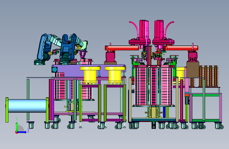The height and width of the screenshot is (149, 229).
Task: Click the "Z" axis label
Action: click(28, 130)
